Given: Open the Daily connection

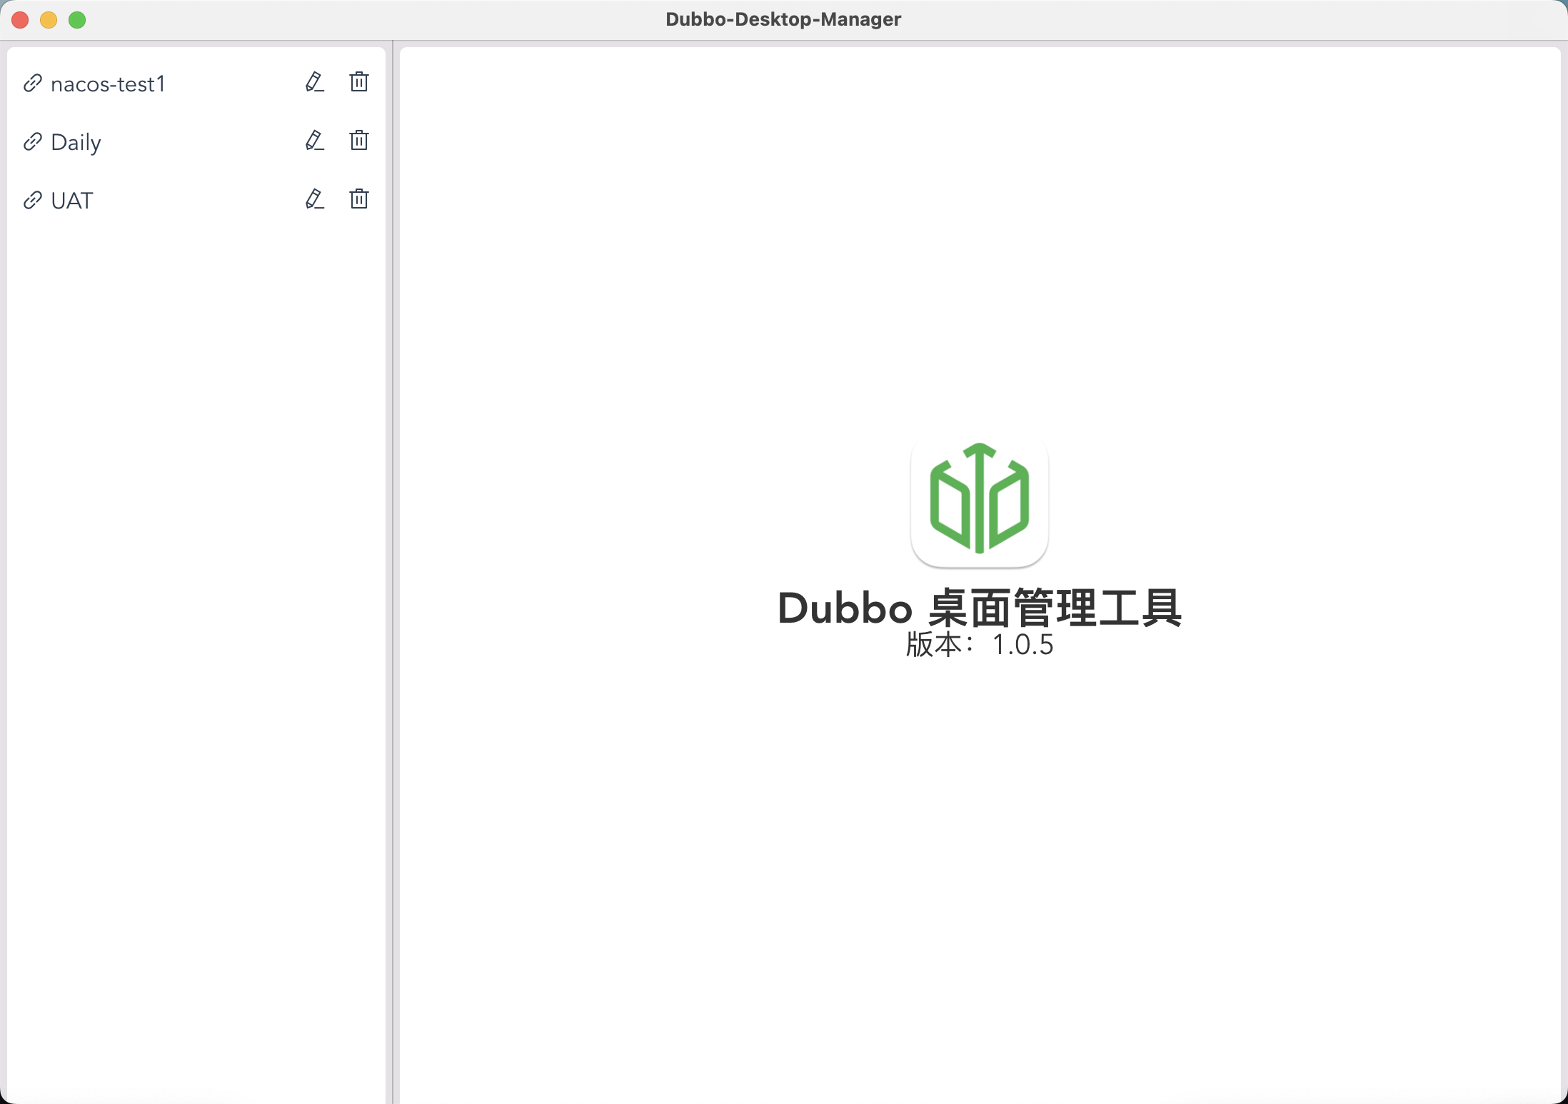Looking at the screenshot, I should click(x=76, y=143).
